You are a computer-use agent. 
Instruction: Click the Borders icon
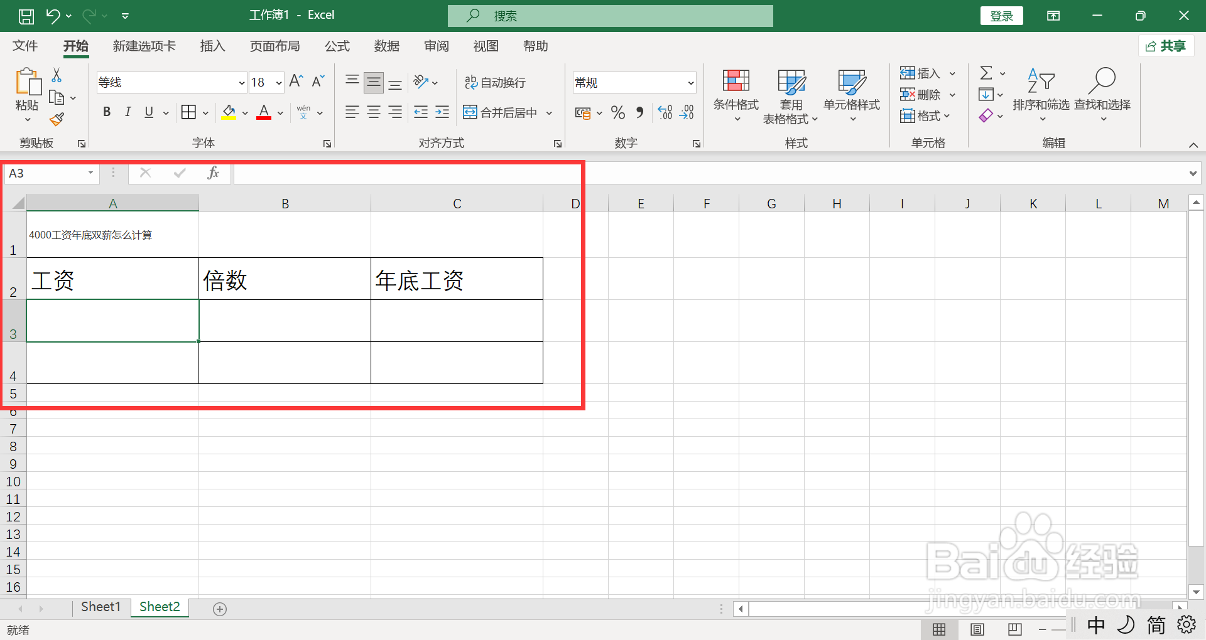[188, 112]
